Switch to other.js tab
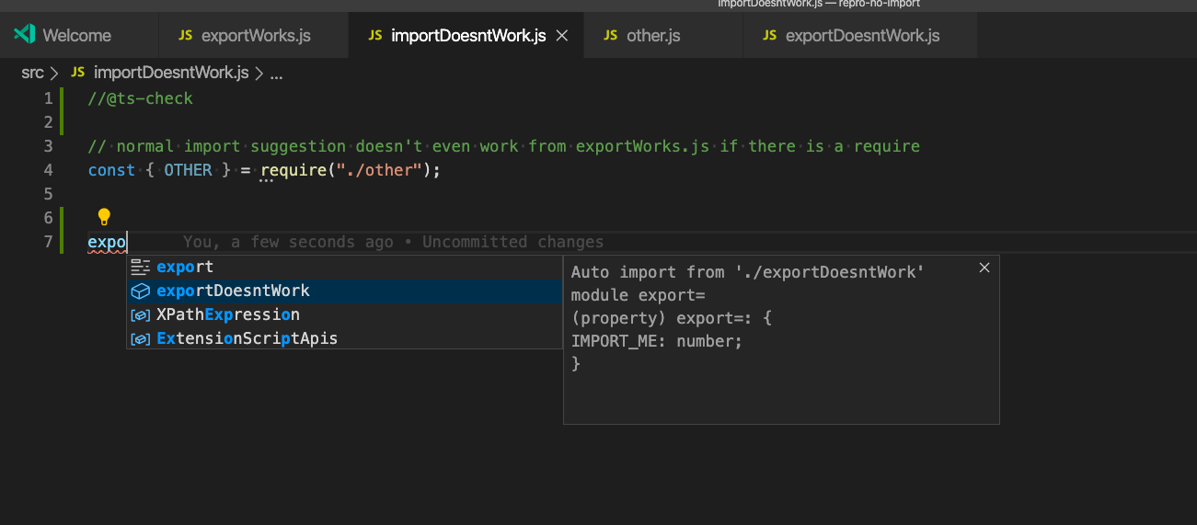Image resolution: width=1197 pixels, height=525 pixels. point(662,35)
